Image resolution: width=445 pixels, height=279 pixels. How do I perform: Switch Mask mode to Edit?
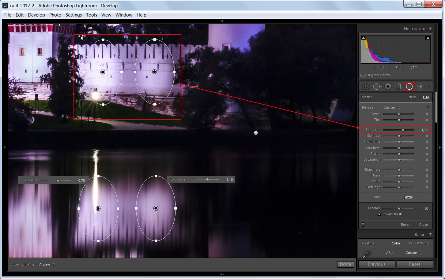(426, 97)
